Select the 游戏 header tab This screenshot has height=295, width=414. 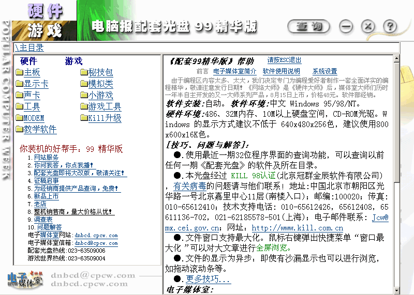pyautogui.click(x=45, y=30)
